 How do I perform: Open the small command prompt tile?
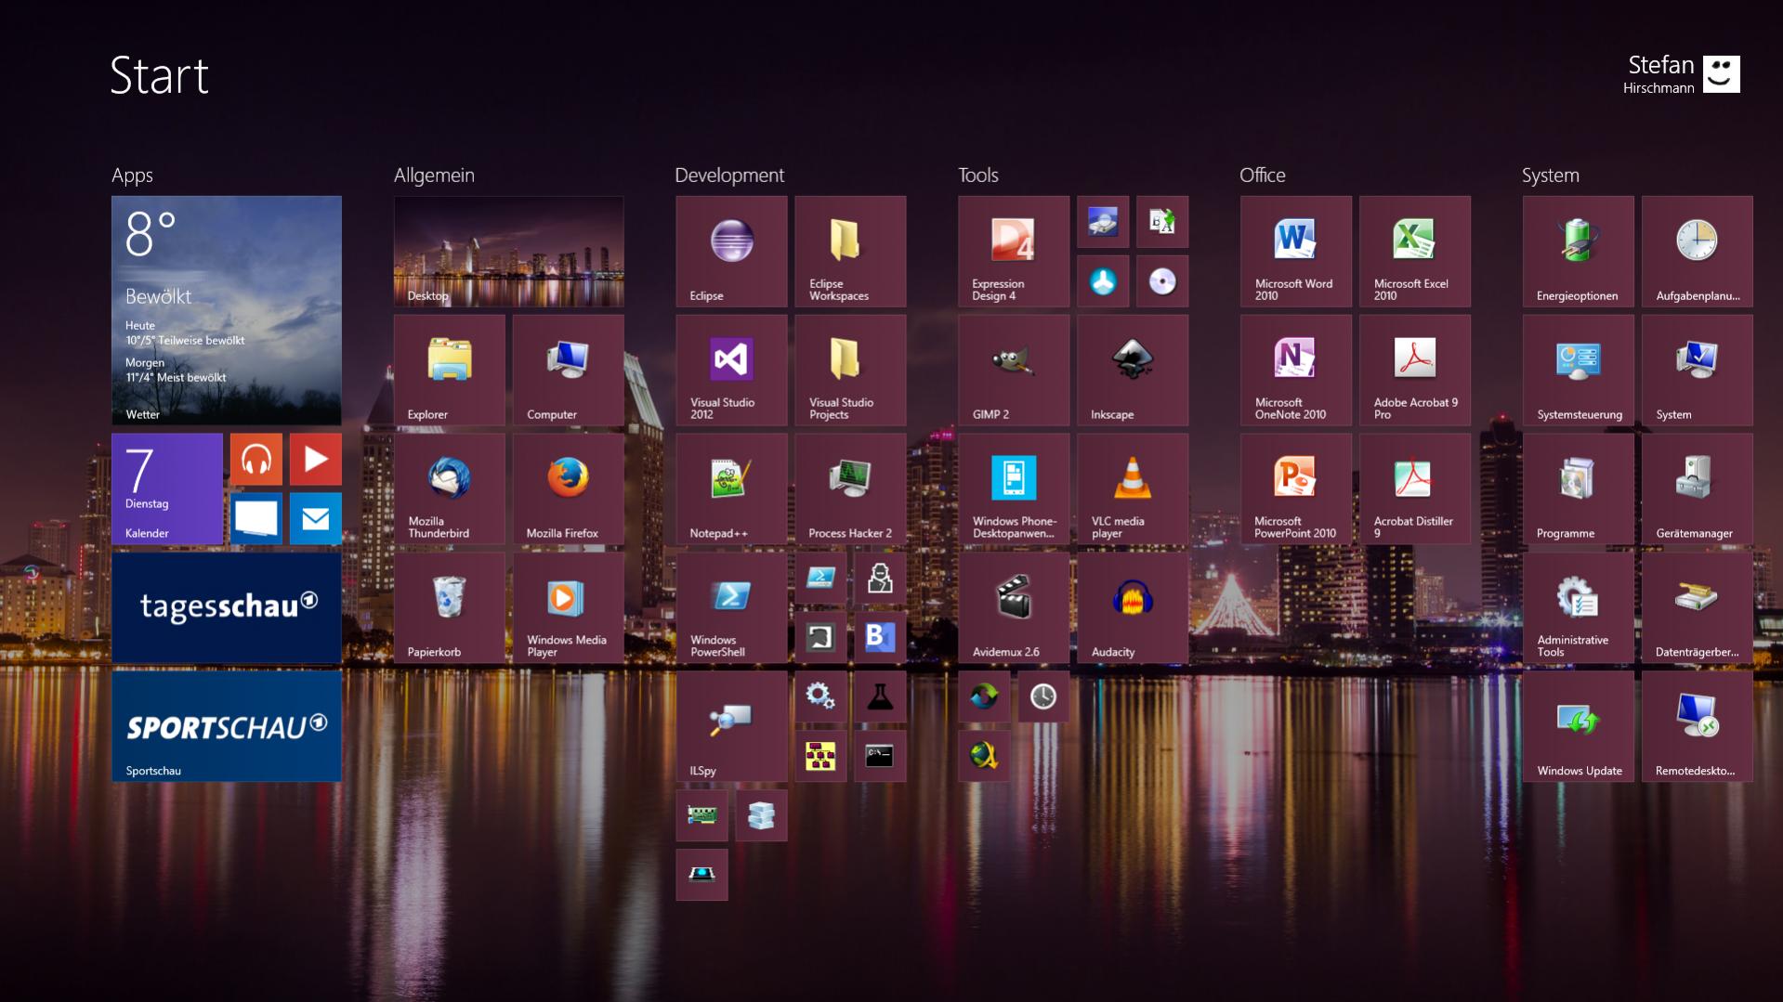(x=880, y=756)
